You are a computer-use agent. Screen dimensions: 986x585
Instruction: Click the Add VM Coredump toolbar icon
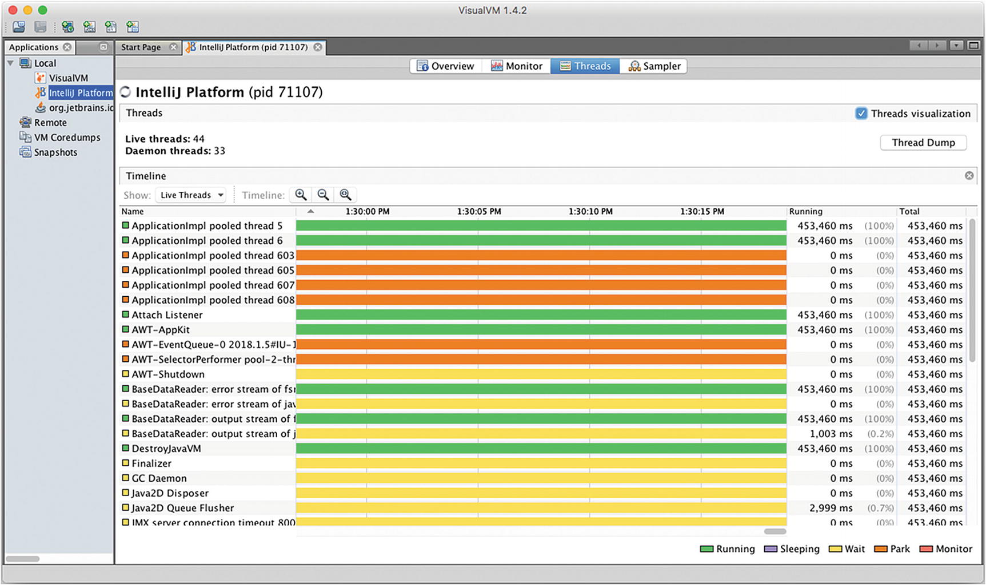click(x=111, y=27)
